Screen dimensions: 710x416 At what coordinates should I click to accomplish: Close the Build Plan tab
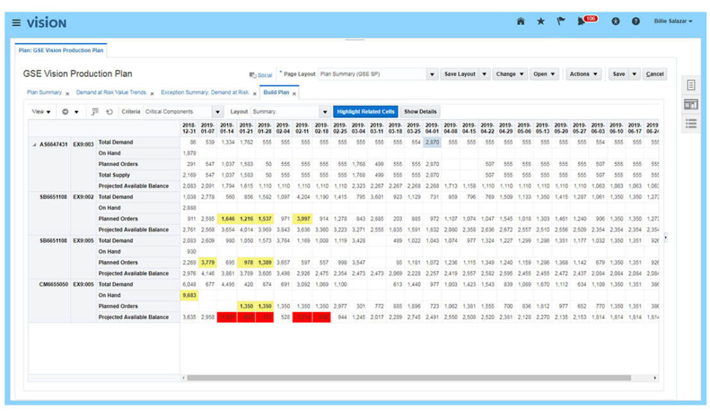(x=294, y=93)
